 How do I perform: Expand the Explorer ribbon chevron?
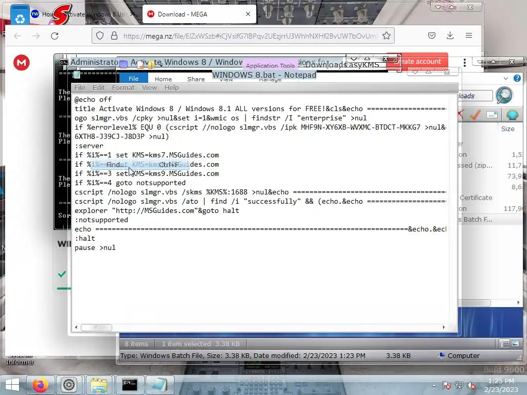(506, 78)
